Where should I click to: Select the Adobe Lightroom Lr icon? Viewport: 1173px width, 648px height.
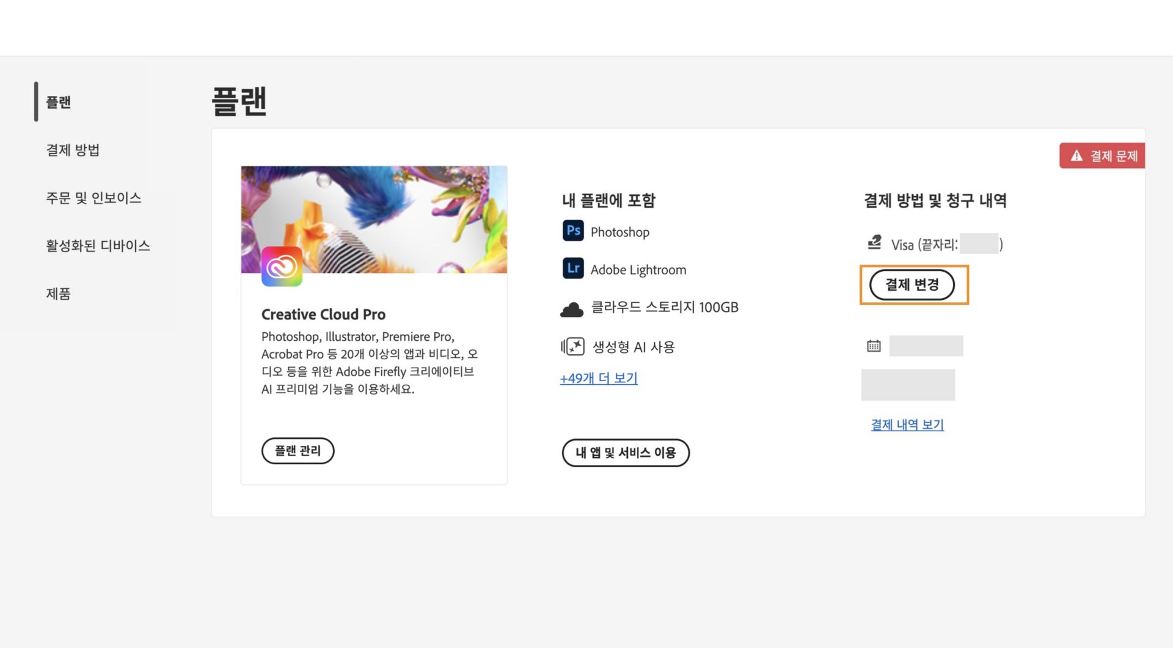pos(572,269)
